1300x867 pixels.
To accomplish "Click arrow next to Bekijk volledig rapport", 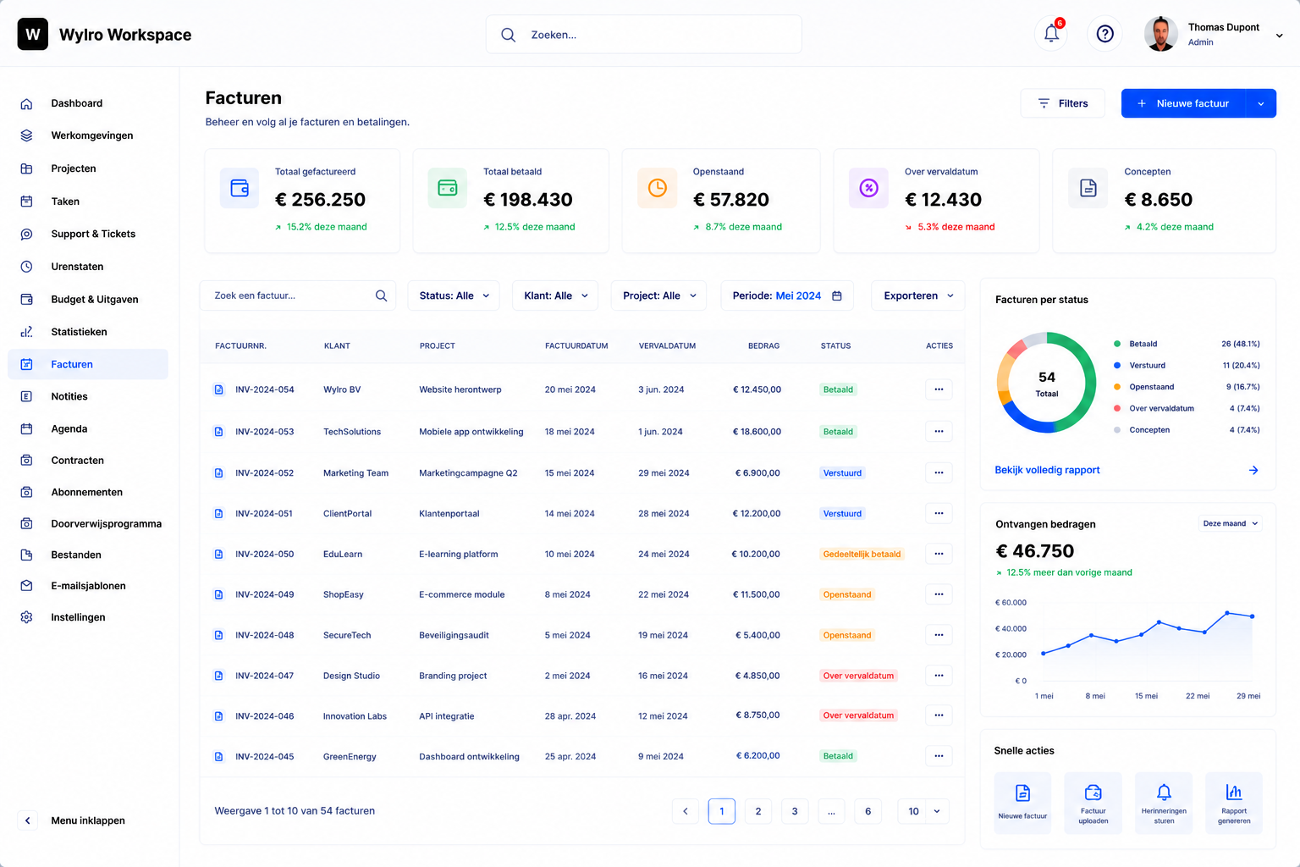I will point(1253,470).
